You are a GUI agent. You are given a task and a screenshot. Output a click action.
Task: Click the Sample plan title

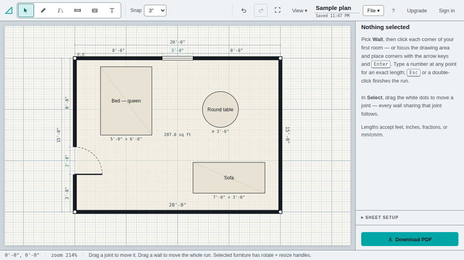(333, 8)
